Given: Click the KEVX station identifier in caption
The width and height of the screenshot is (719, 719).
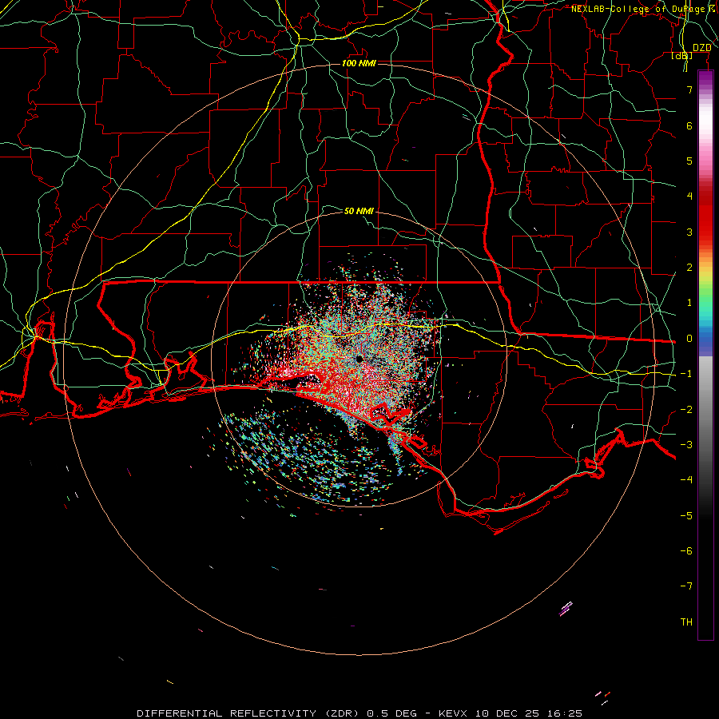Looking at the screenshot, I should [x=453, y=713].
